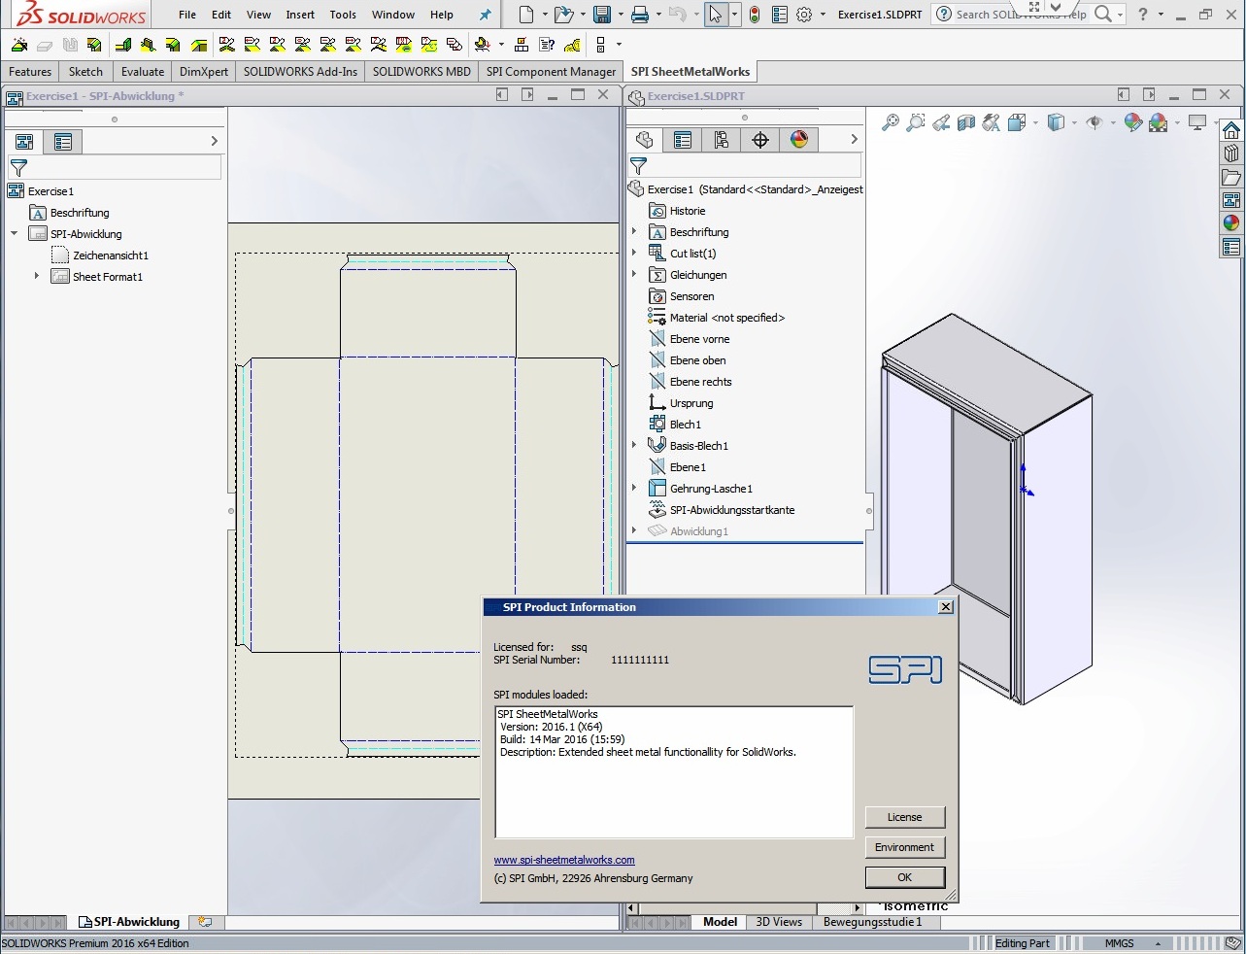Select the SPI Component Manager tab
Viewport: 1246px width, 954px height.
[551, 72]
